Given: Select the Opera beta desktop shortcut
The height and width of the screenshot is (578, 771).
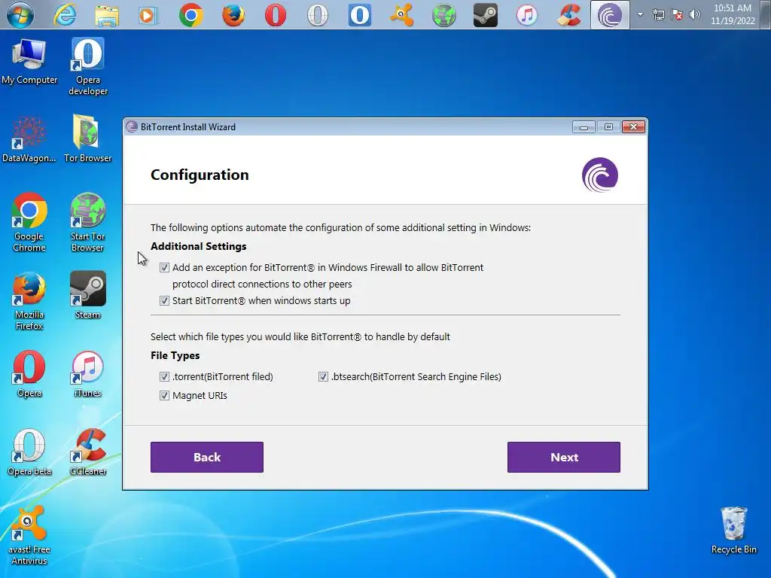Looking at the screenshot, I should 29,452.
